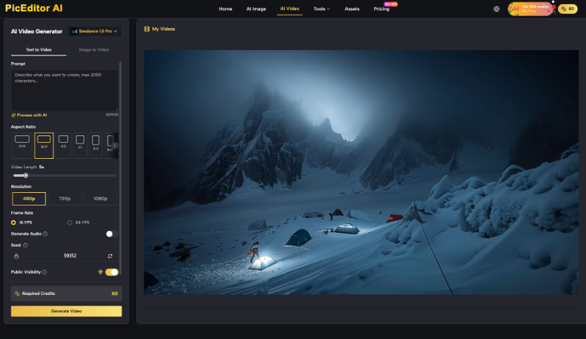The width and height of the screenshot is (586, 339).
Task: Click the Pricing discount badge
Action: (390, 4)
